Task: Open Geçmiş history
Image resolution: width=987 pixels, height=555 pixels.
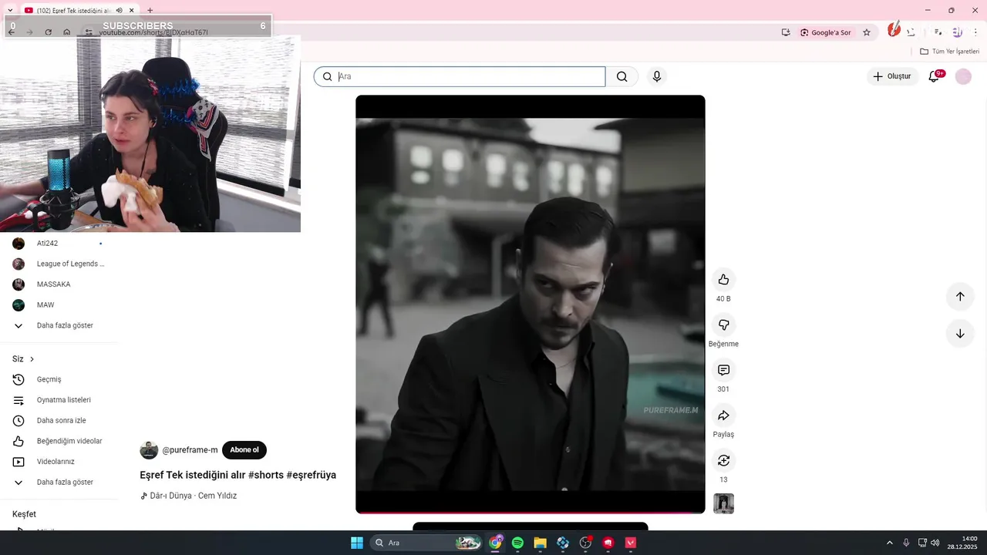Action: (59, 379)
